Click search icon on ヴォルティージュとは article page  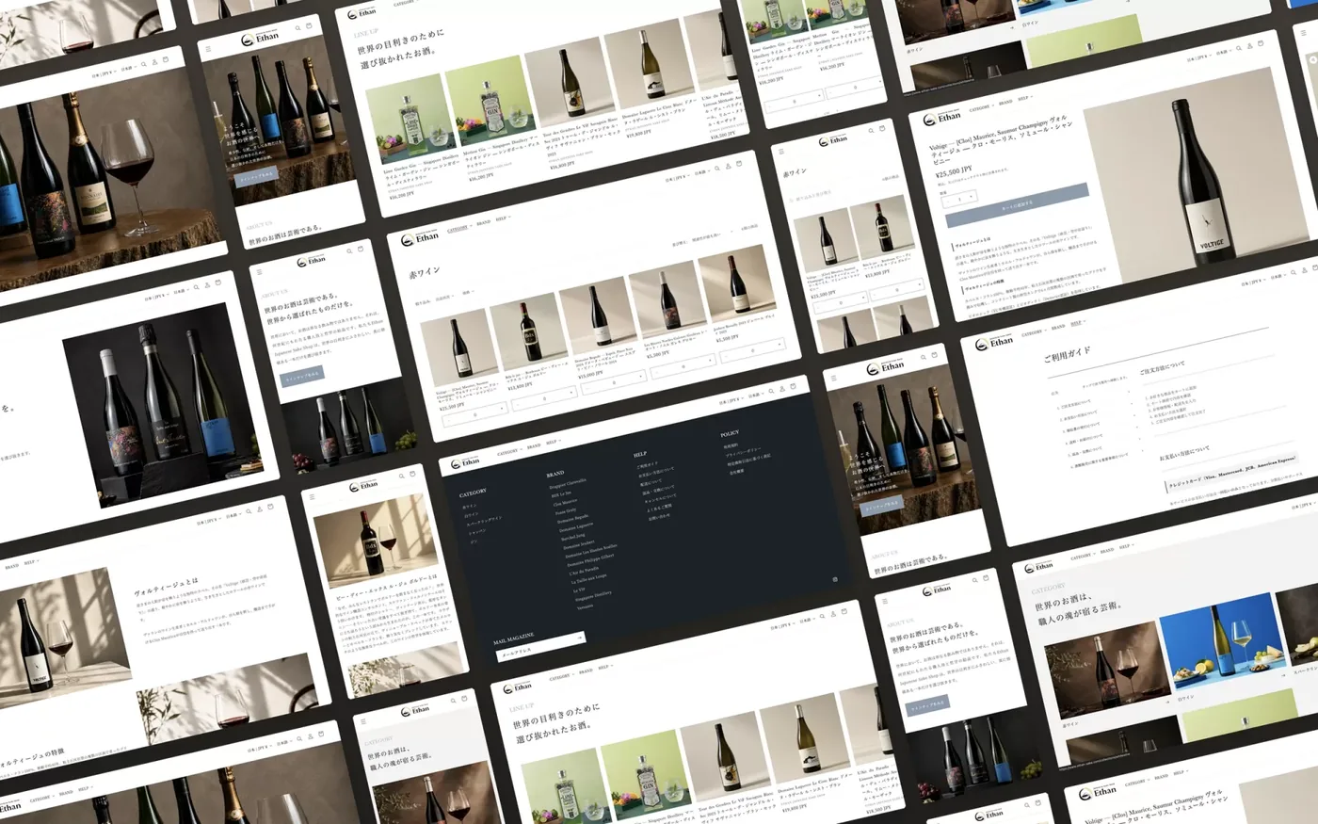point(249,511)
